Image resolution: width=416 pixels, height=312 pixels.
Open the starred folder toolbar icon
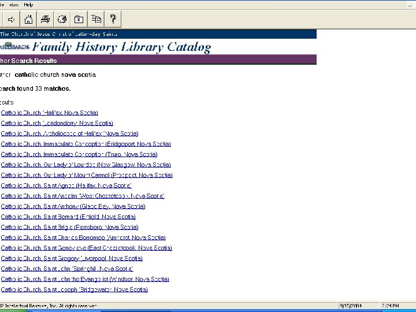79,20
